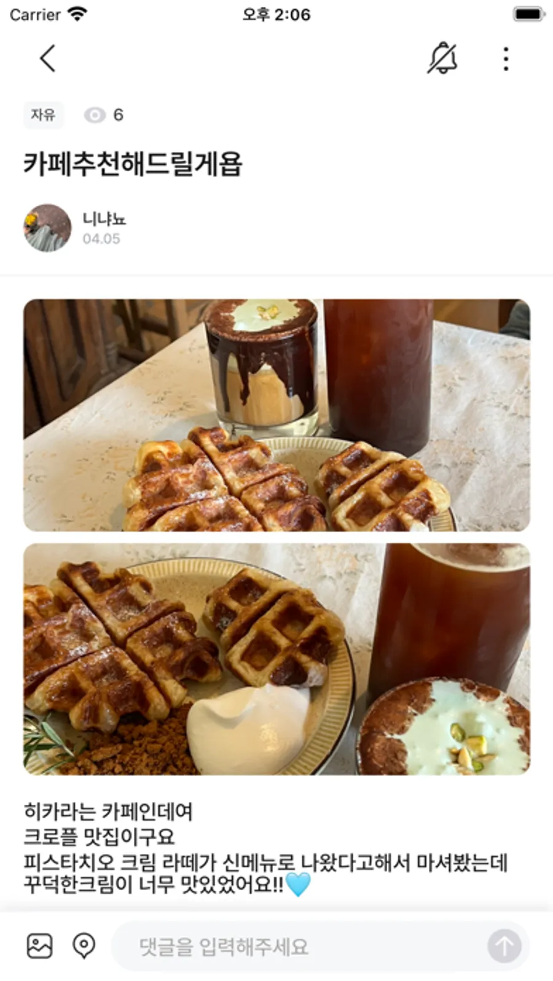Toggle the muted notification bell
The image size is (553, 981).
point(442,59)
